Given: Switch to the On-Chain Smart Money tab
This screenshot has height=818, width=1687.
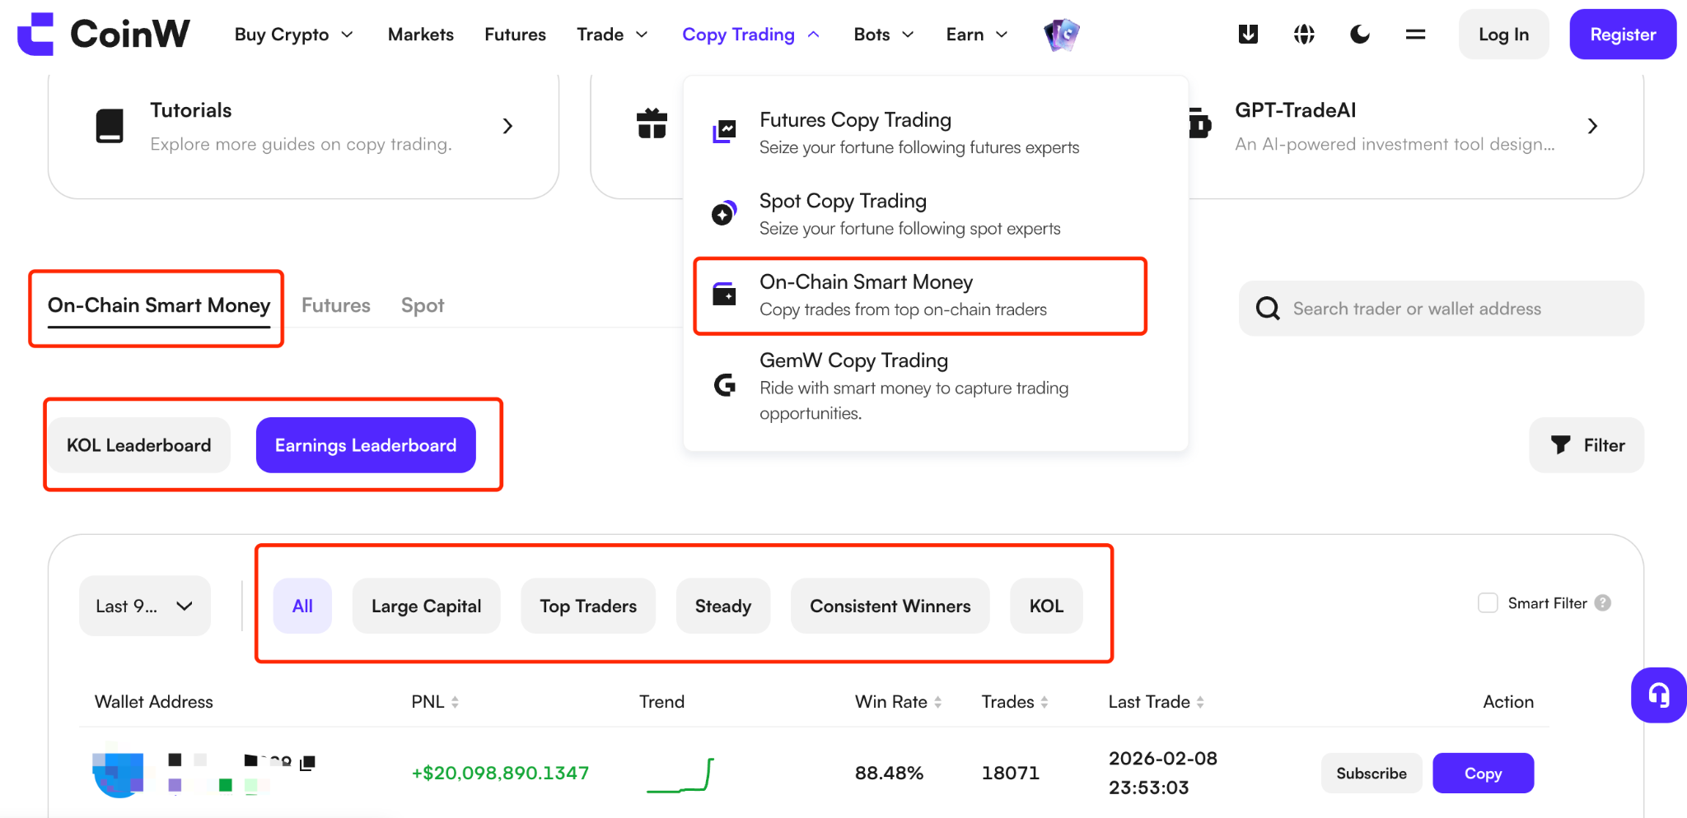Looking at the screenshot, I should point(159,306).
